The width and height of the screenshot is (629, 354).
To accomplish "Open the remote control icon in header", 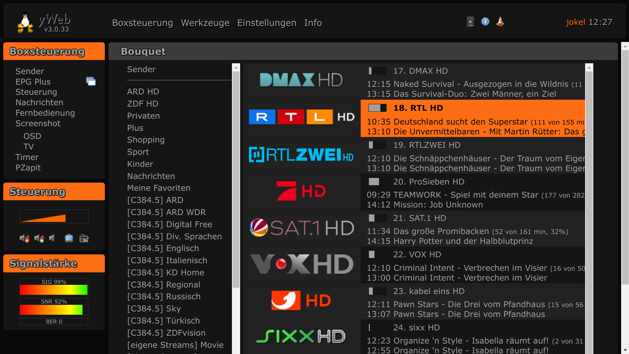I will pos(470,22).
